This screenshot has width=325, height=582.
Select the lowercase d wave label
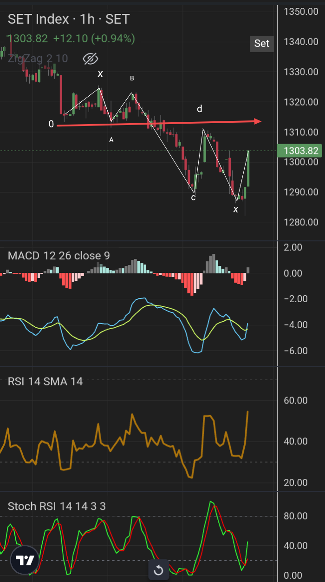[200, 109]
